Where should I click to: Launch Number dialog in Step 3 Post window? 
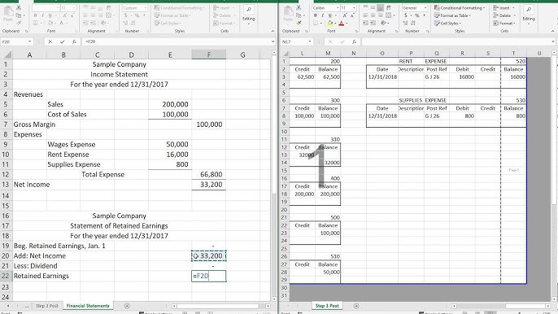pyautogui.click(x=428, y=31)
